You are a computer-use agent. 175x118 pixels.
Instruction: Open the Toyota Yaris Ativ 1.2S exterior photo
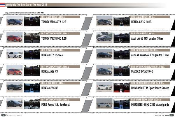tap(15, 22)
